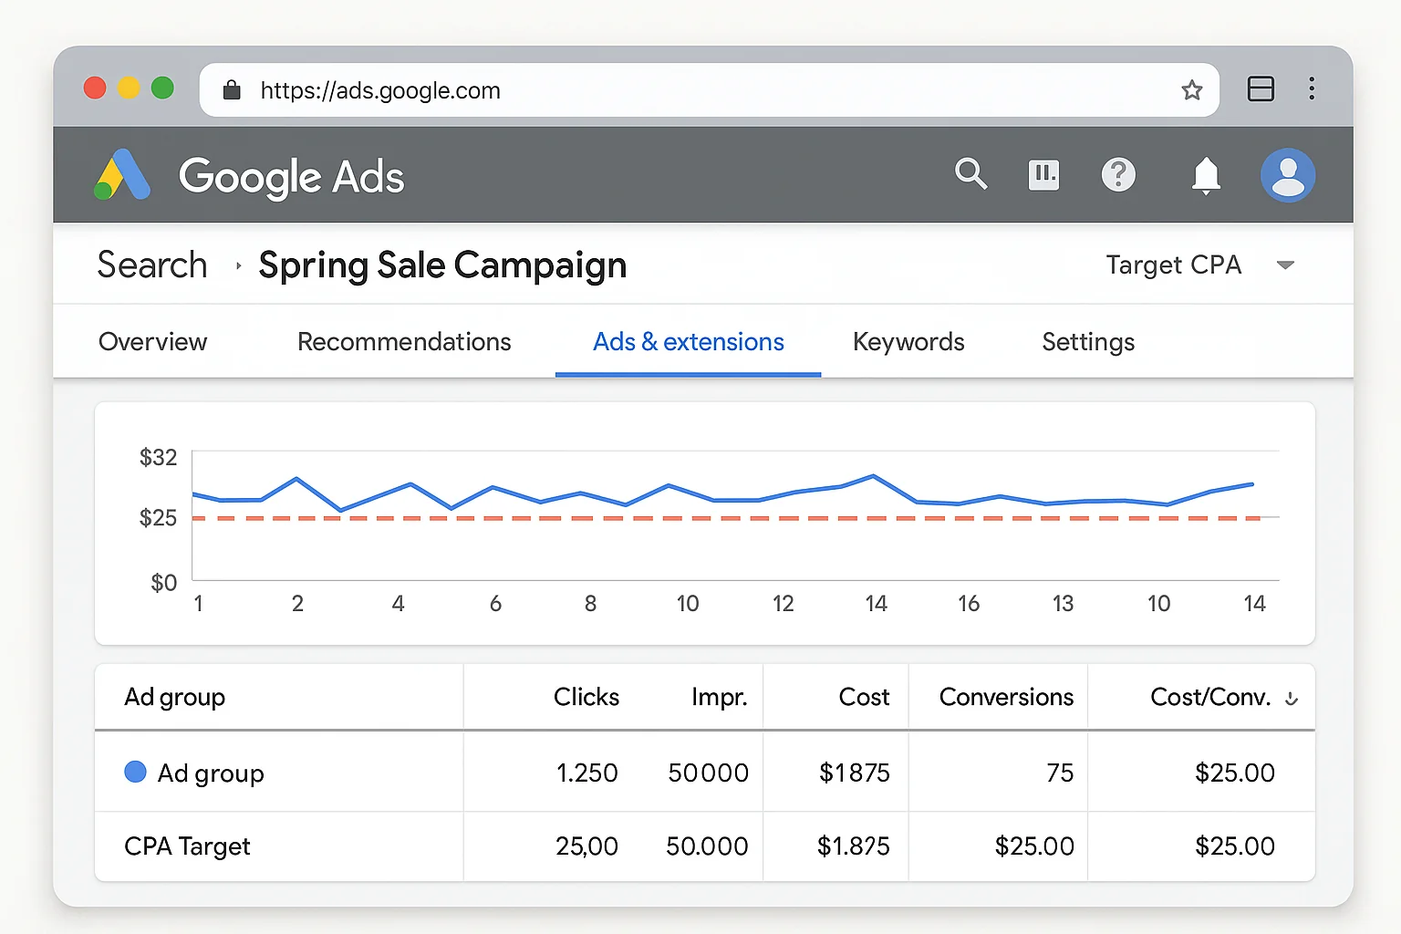This screenshot has width=1401, height=934.
Task: Expand the breadcrumb arrow after Search
Action: click(236, 265)
